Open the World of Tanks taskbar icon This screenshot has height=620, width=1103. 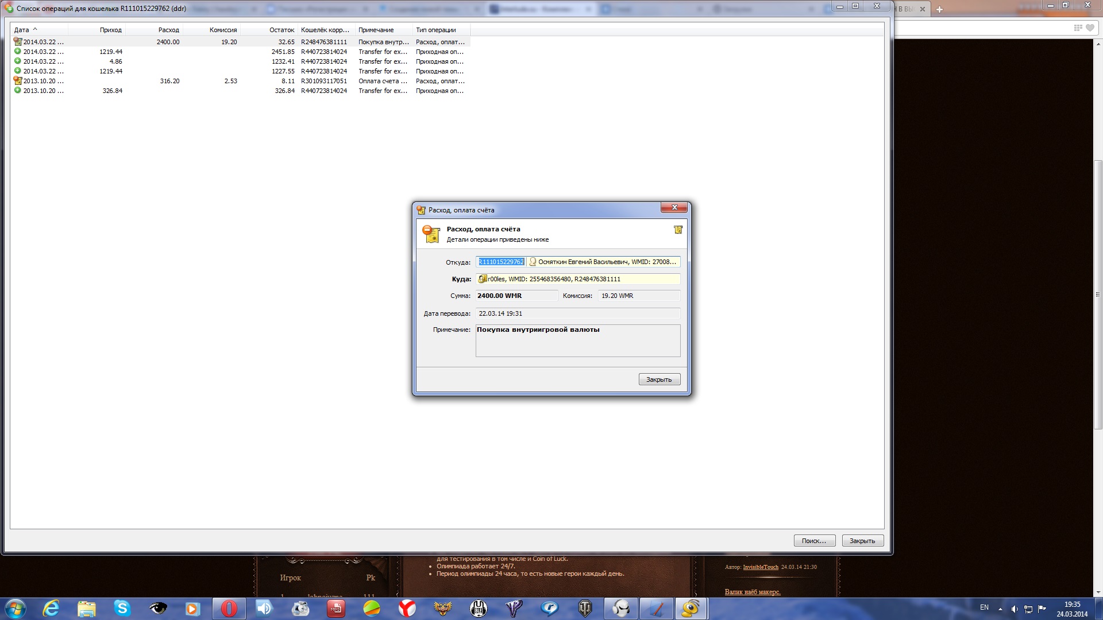pos(585,609)
